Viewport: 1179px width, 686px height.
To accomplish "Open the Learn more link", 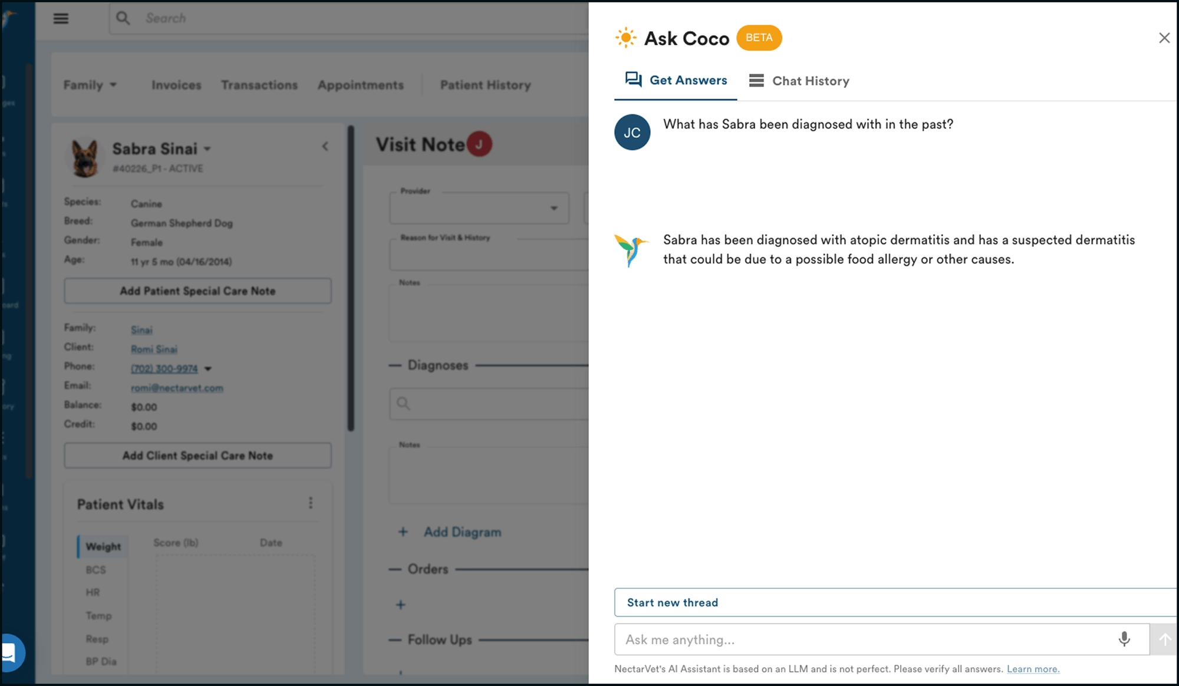I will point(1033,669).
